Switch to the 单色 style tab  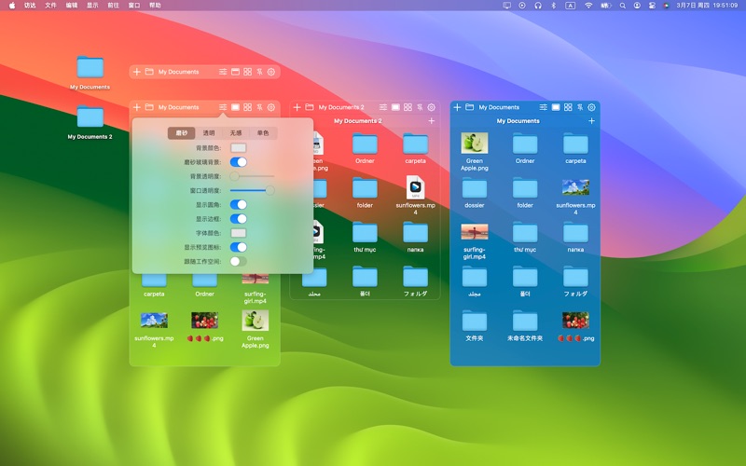tap(263, 133)
